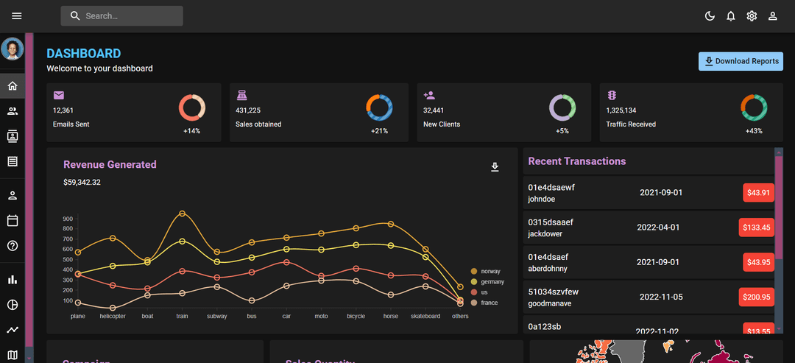Open the bar chart sidebar icon
Image resolution: width=795 pixels, height=363 pixels.
point(13,280)
